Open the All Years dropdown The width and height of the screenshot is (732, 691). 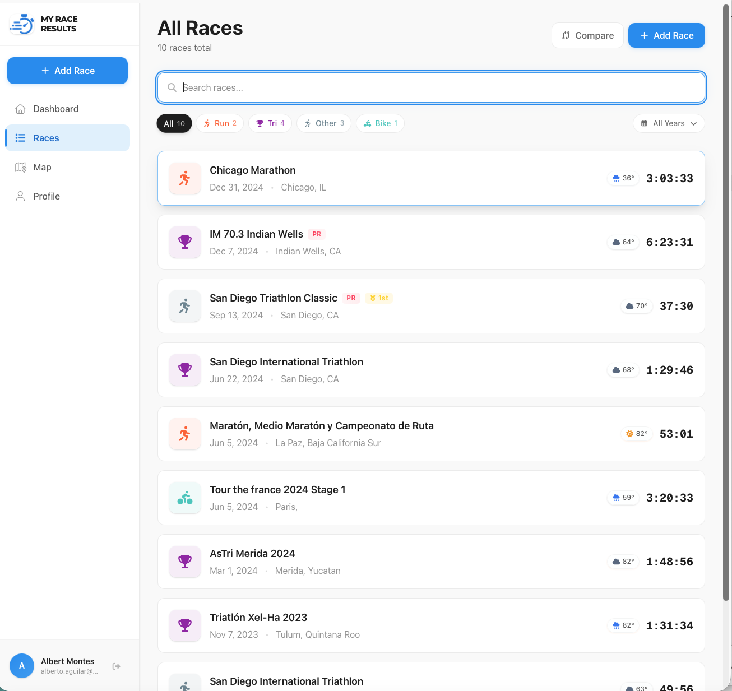coord(668,123)
